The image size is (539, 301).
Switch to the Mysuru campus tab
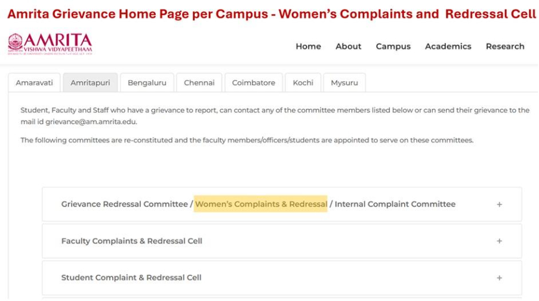point(344,83)
